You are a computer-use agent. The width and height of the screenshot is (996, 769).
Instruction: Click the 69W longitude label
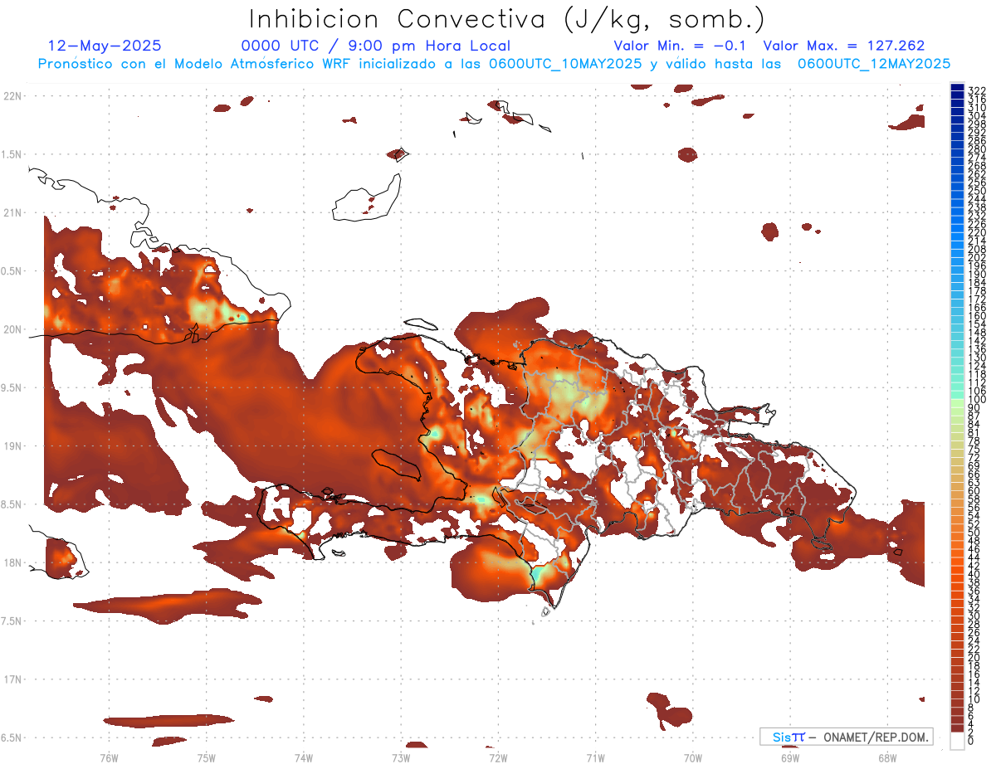click(790, 757)
